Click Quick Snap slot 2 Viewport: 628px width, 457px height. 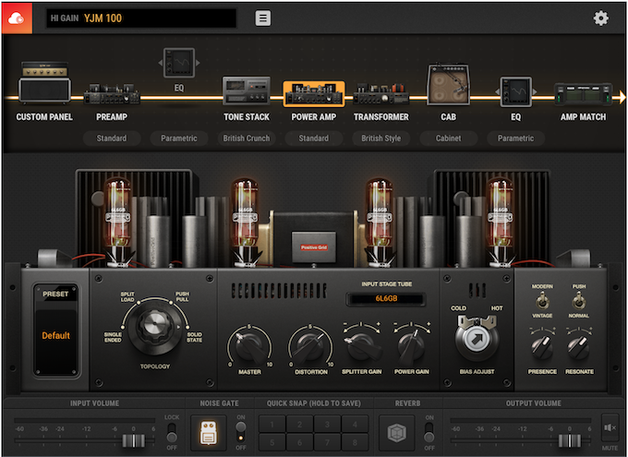(299, 424)
